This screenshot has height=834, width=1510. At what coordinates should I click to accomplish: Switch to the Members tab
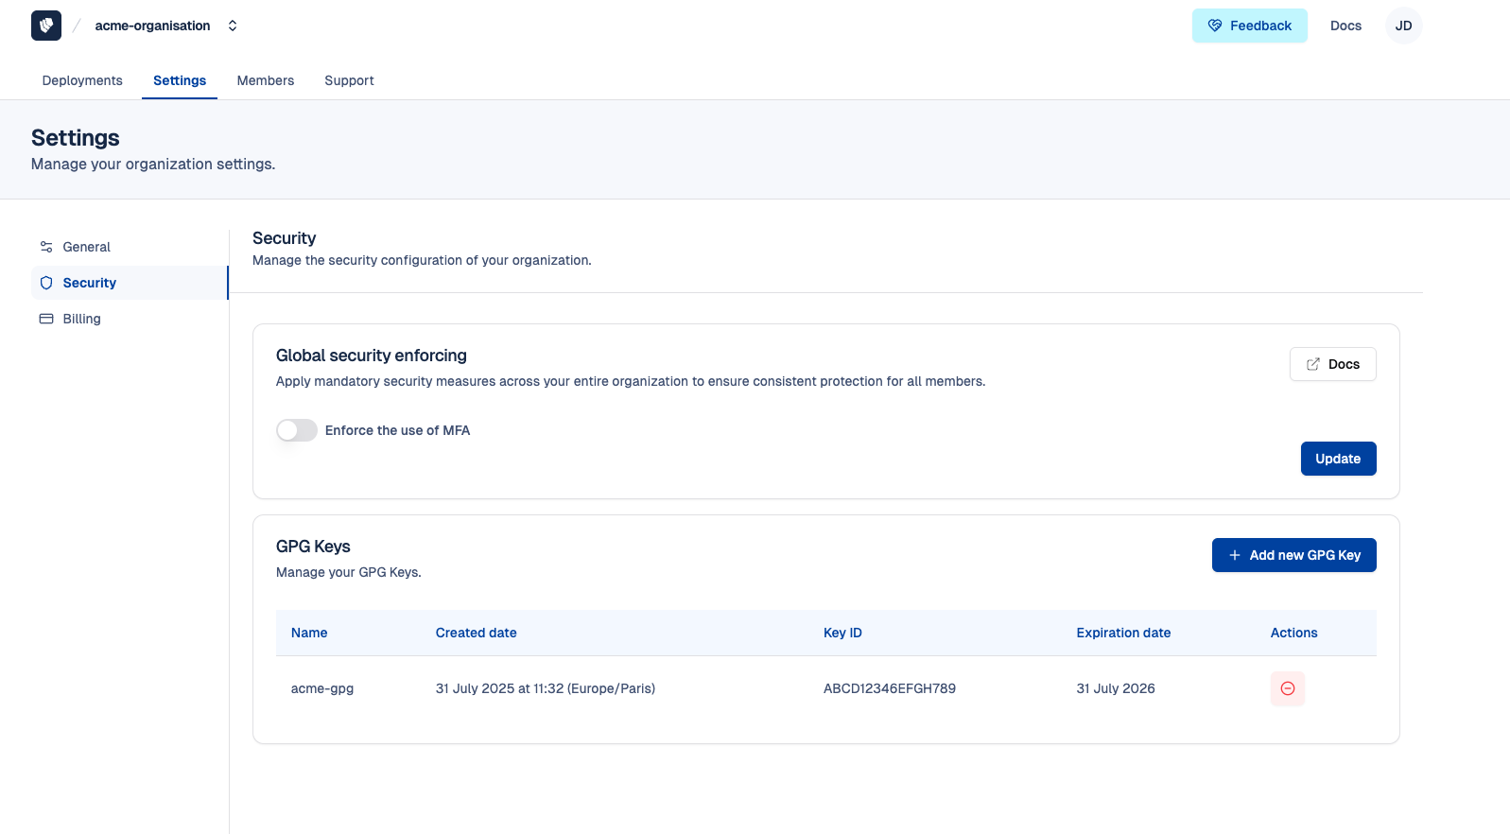point(265,80)
